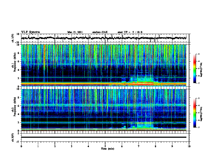Screen dimensions: 213x164
Task: Click the '6' kHz tick of ch.2 spectrogram
Action: click(x=19, y=106)
